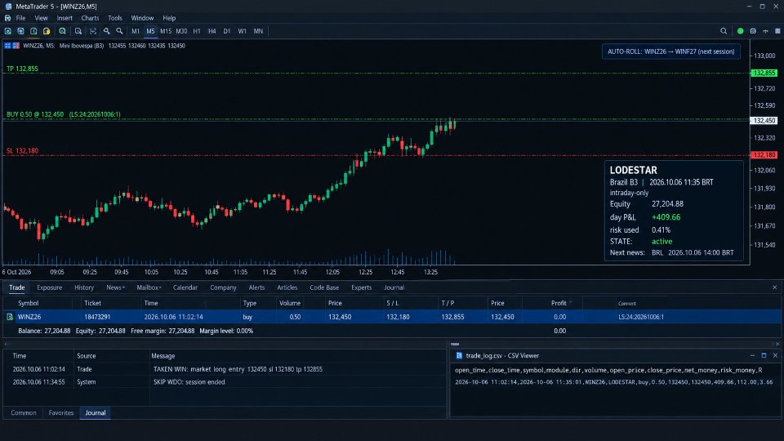Expand the News tab dropdown arrow
Viewport: 784px width, 441px height.
(123, 288)
